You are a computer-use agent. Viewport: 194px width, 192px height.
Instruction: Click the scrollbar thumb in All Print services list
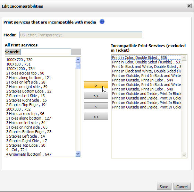(78, 66)
